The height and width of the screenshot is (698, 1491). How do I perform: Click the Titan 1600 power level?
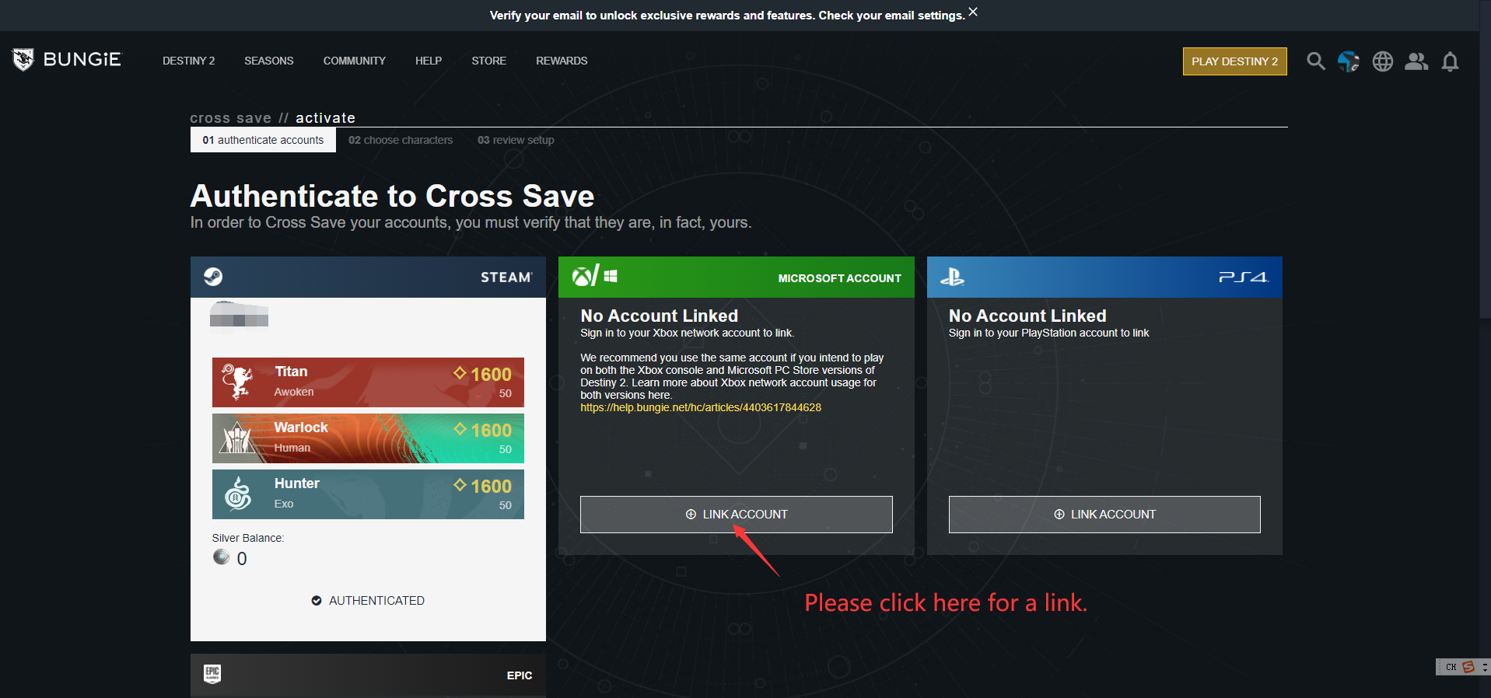(x=483, y=374)
